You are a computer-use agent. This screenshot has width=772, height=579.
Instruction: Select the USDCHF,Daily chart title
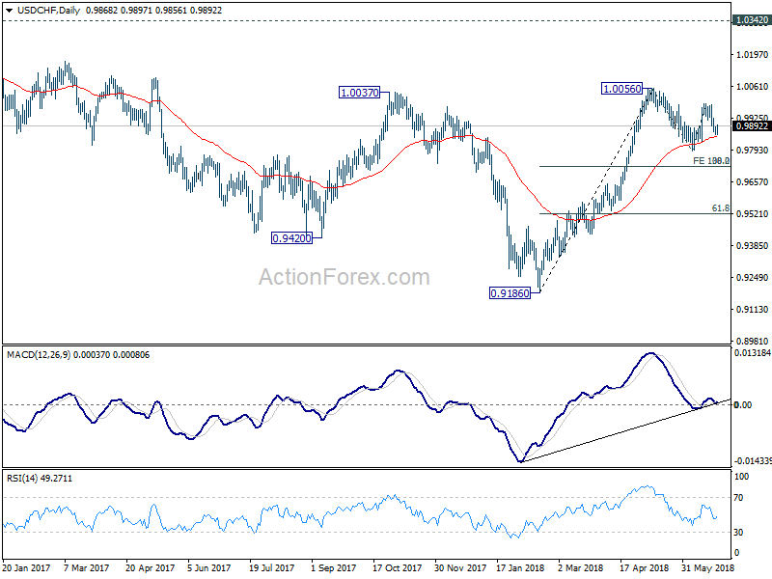coord(49,10)
